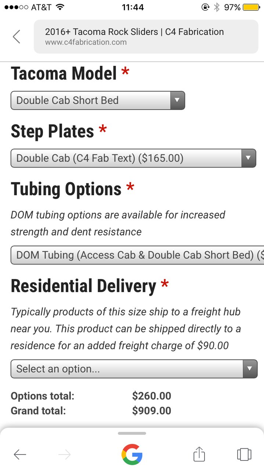
Task: Open the DOM Tubing options dropdown
Action: tap(137, 255)
